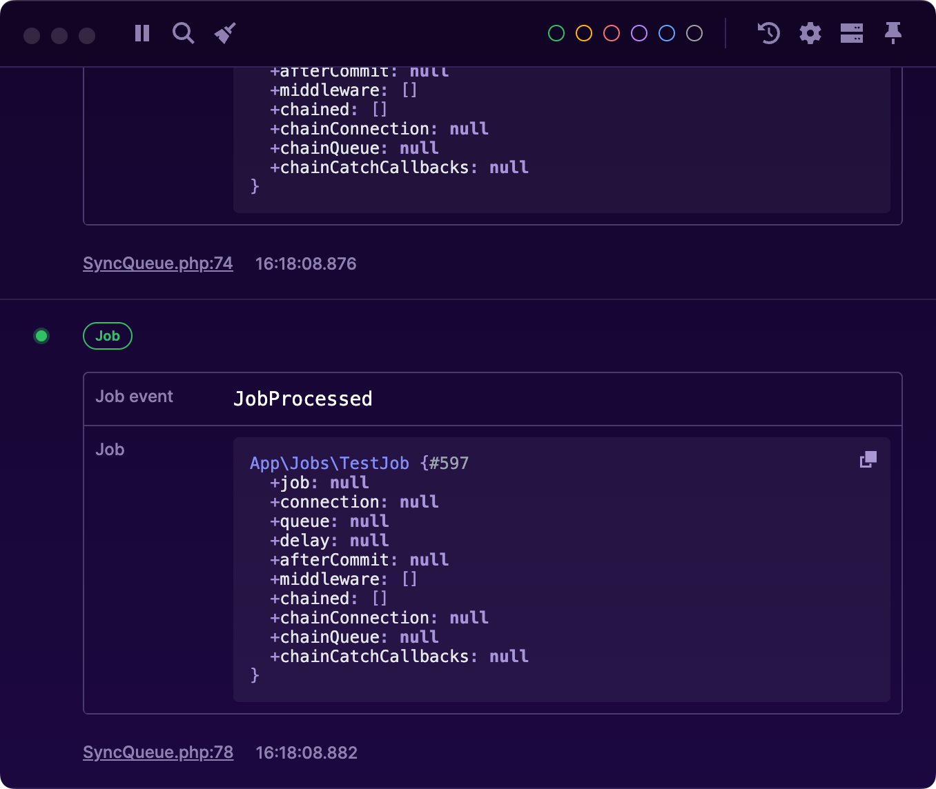The width and height of the screenshot is (936, 789).
Task: Toggle the red color filter
Action: (611, 32)
